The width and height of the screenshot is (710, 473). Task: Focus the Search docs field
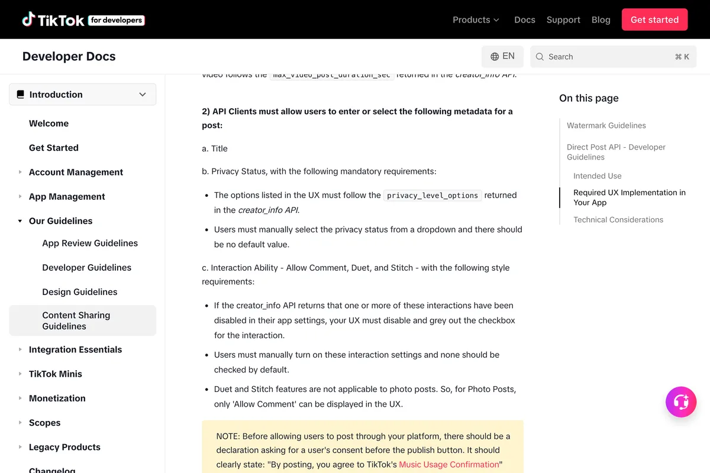613,57
